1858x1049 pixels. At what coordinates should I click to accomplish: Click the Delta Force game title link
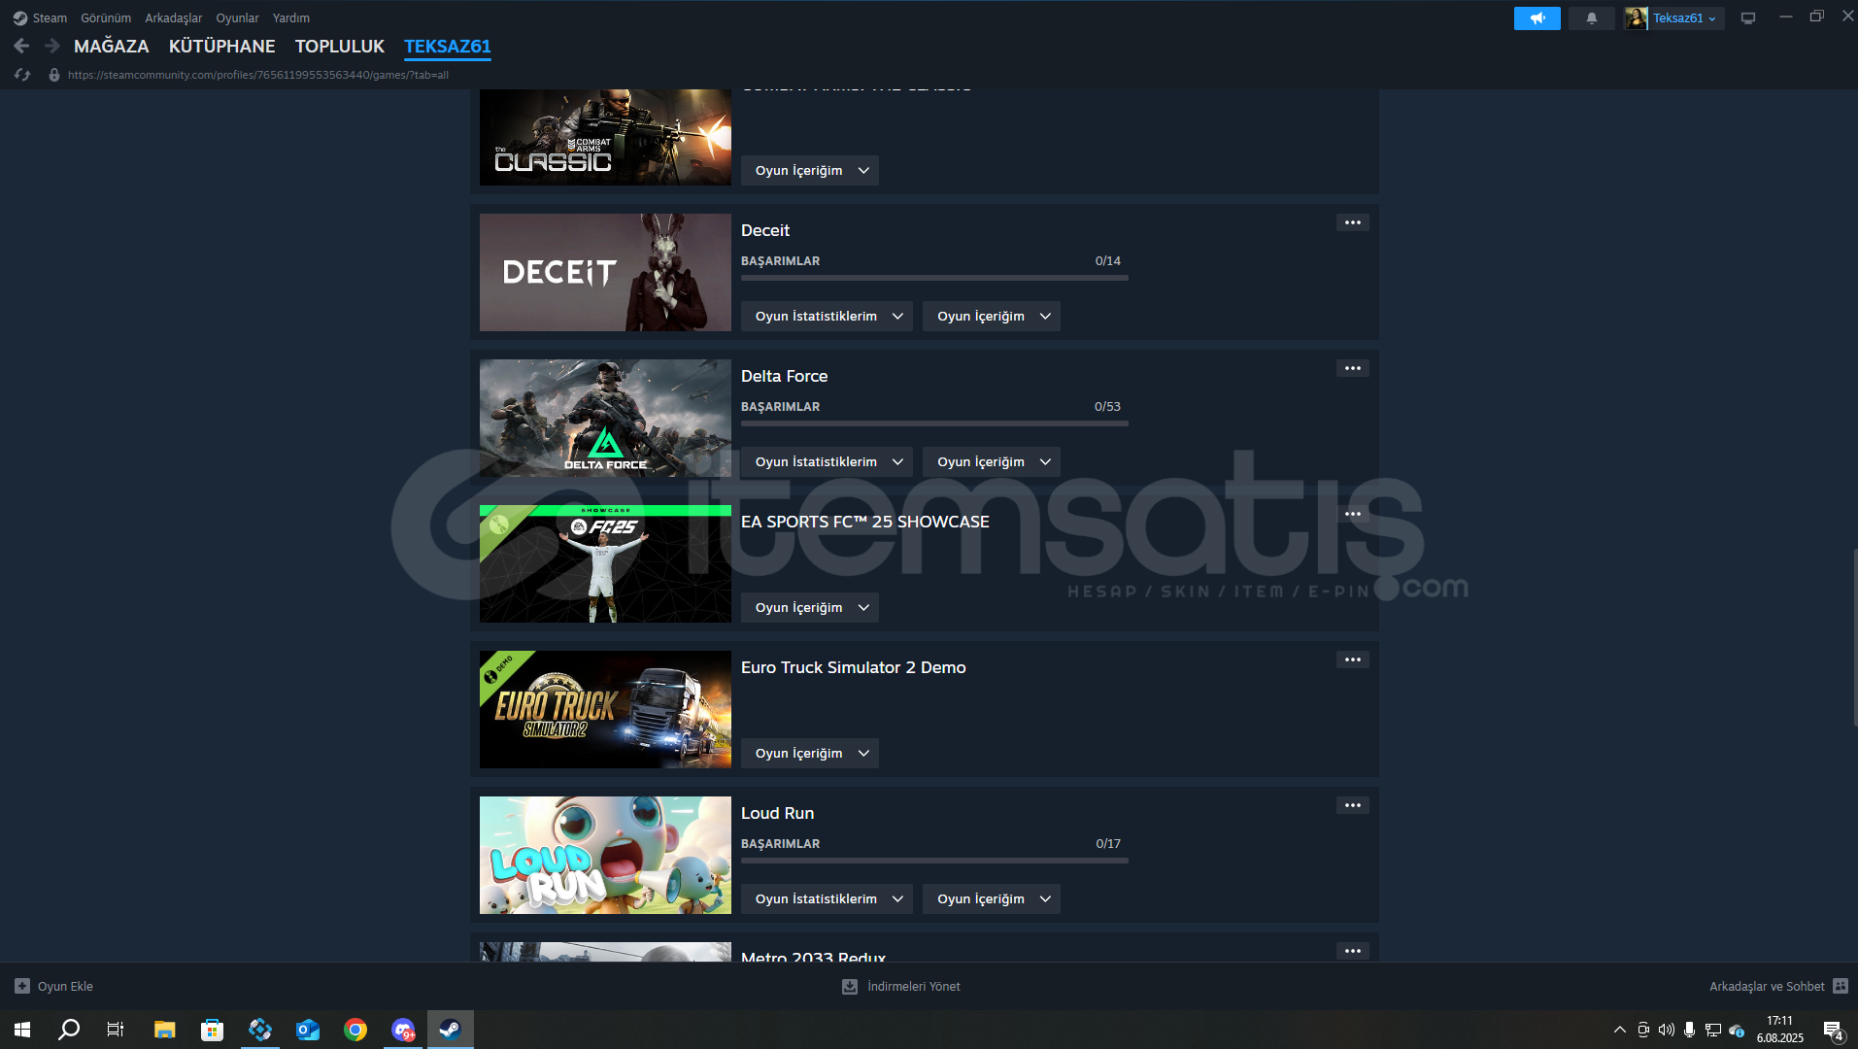[x=785, y=376]
